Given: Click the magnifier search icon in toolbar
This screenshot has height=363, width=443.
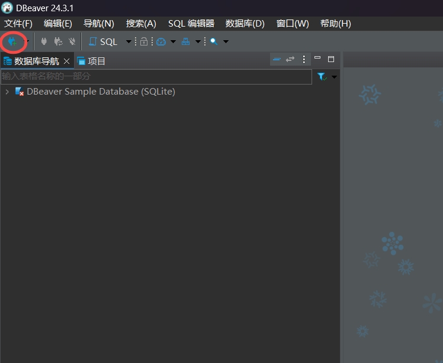Looking at the screenshot, I should coord(214,41).
